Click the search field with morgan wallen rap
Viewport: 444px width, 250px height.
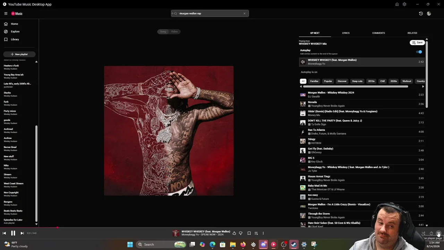coord(210,14)
